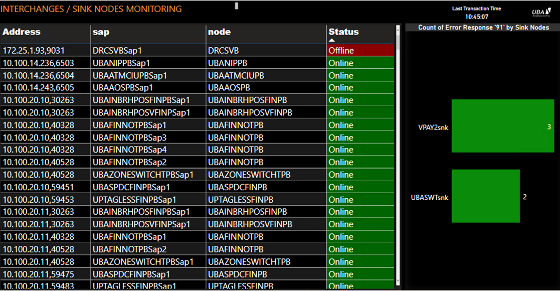Click the table's vertical scrollbar track
Screen dimensions: 560x291
(x=398, y=151)
